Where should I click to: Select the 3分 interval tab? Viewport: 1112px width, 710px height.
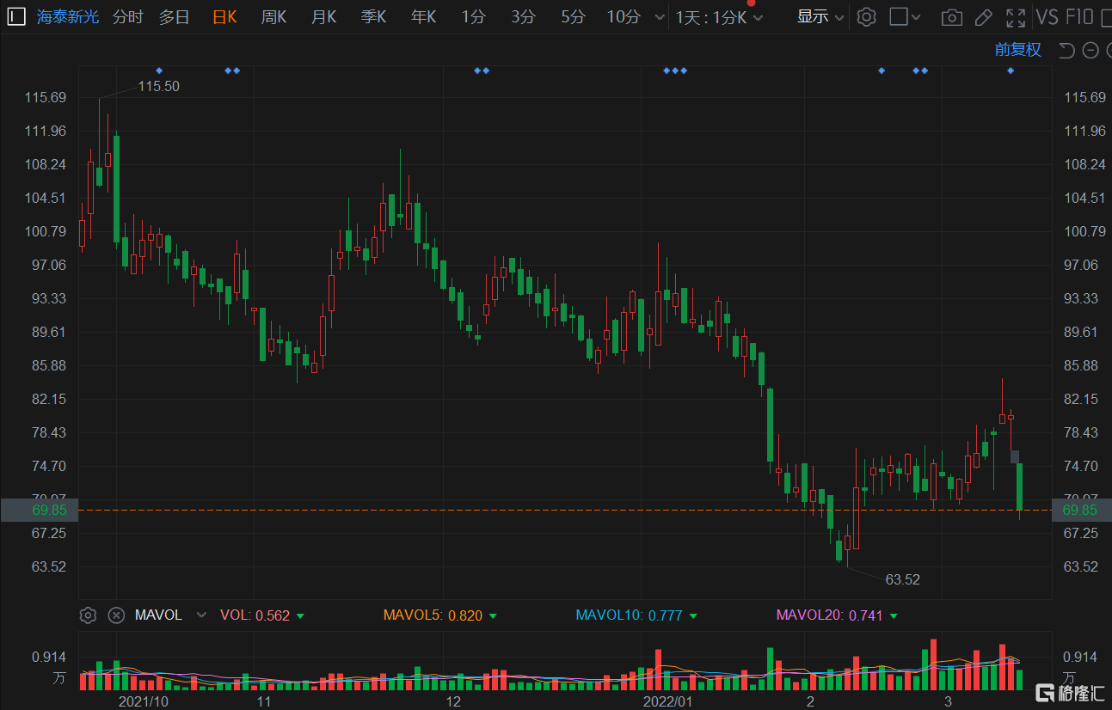(523, 16)
